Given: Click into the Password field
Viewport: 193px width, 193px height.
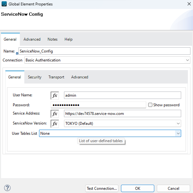Looking at the screenshot, I should 98,105.
